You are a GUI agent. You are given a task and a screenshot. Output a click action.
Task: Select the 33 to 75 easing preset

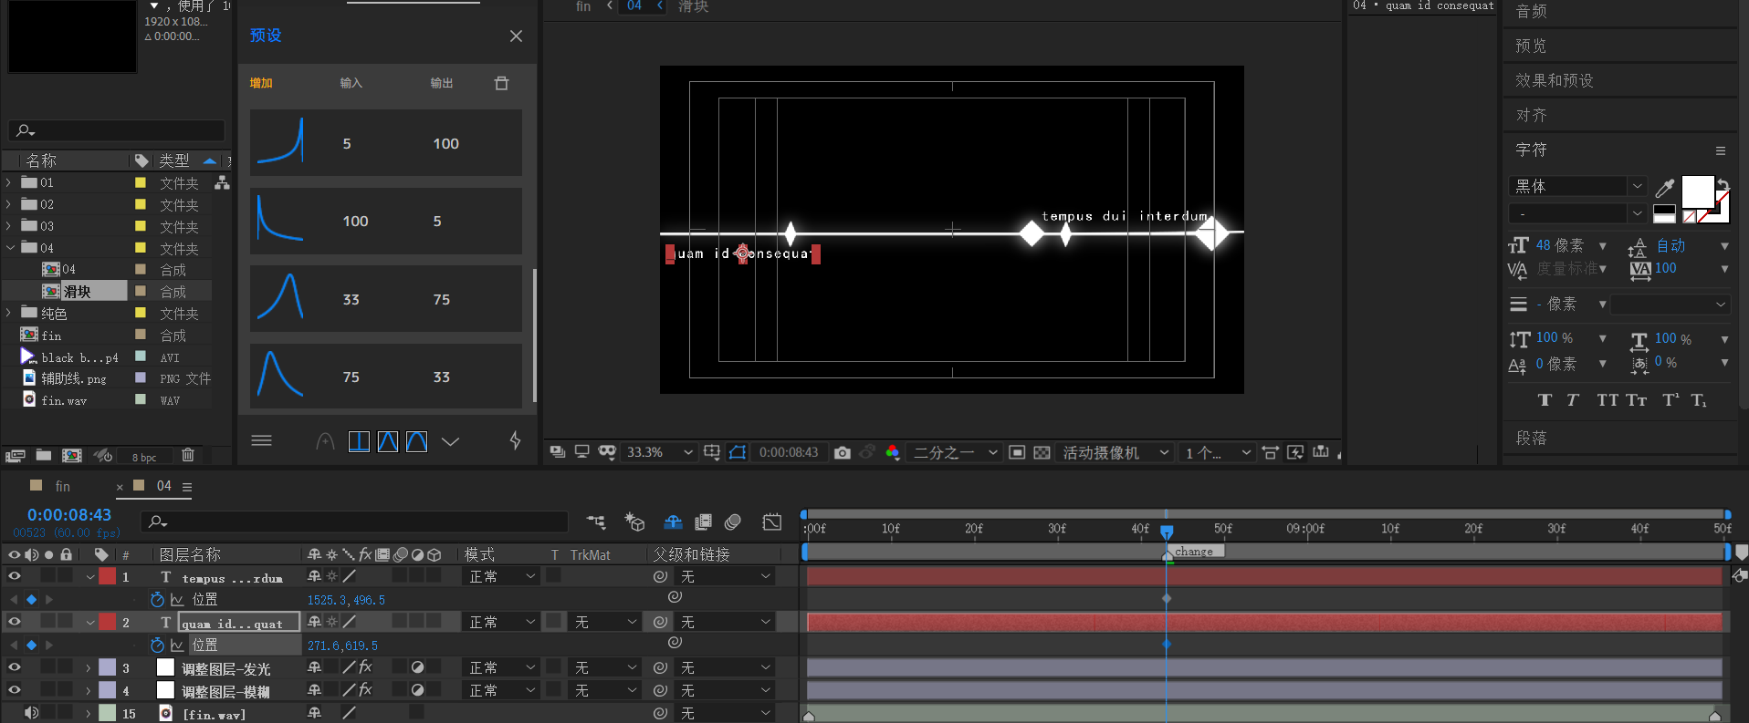point(386,299)
